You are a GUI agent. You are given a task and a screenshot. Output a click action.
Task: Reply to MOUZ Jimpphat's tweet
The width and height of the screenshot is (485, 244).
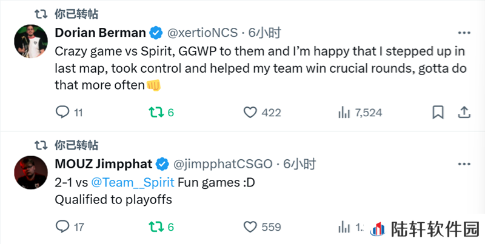click(x=62, y=227)
